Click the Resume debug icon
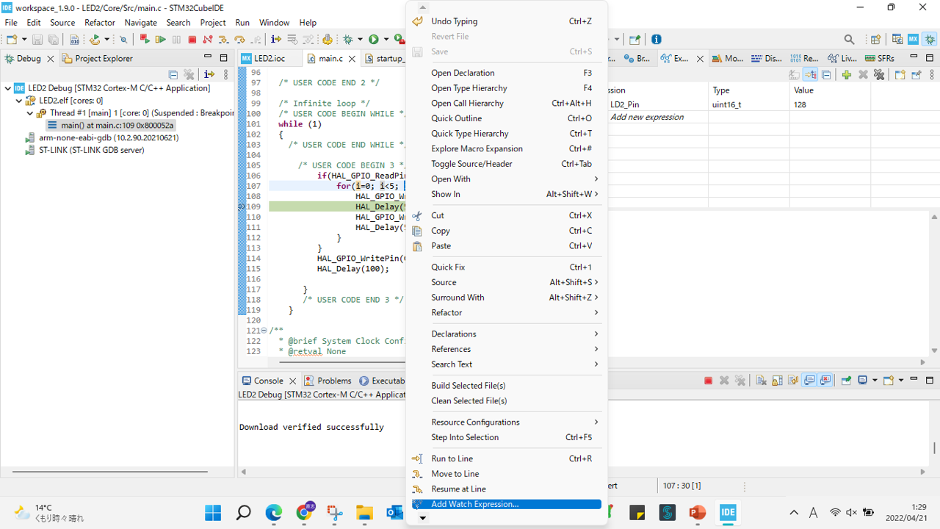This screenshot has height=529, width=940. point(160,40)
